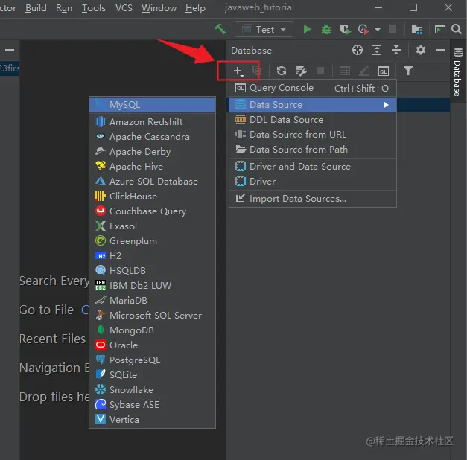Open Database panel settings gear
467x460 pixels.
point(421,50)
